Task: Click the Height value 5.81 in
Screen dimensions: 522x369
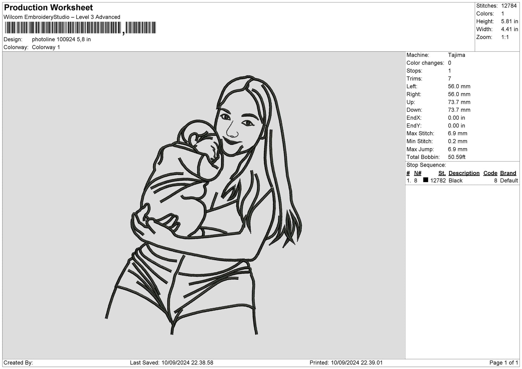Action: [510, 22]
